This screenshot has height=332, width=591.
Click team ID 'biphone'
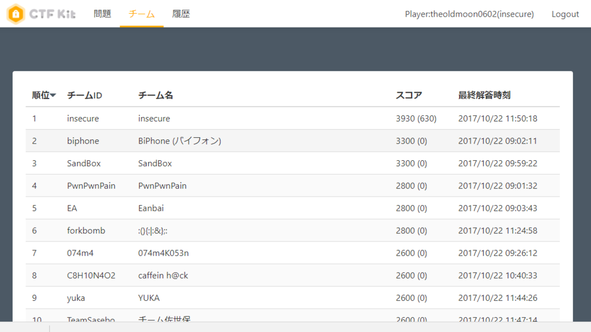pos(83,141)
